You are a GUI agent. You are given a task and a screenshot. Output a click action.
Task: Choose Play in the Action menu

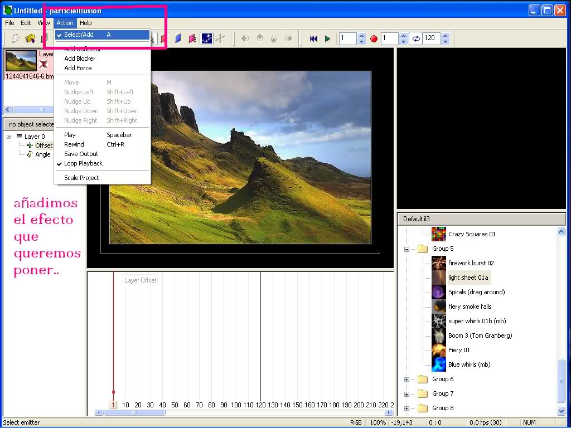(103, 135)
